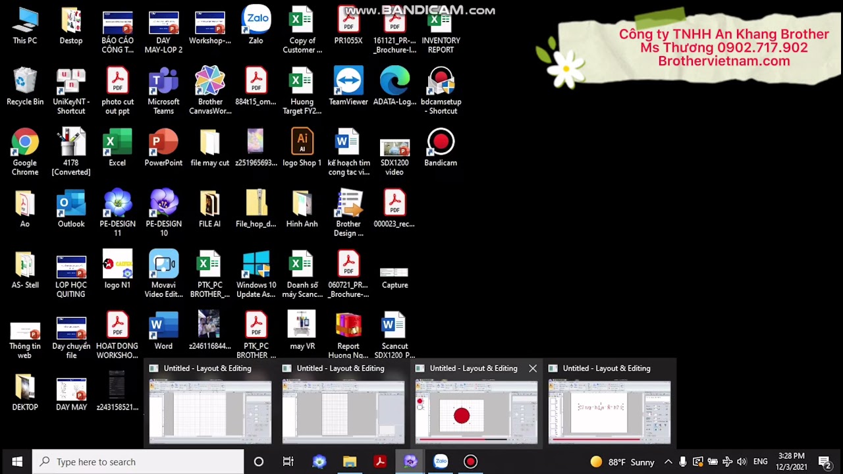Image resolution: width=843 pixels, height=474 pixels.
Task: Select the photo cut out ppt PDF
Action: click(117, 90)
